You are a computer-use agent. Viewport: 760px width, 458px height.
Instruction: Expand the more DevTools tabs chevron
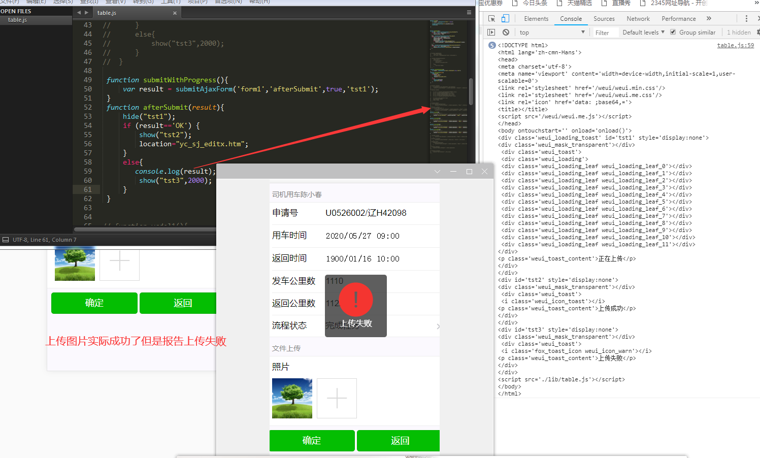click(x=709, y=19)
